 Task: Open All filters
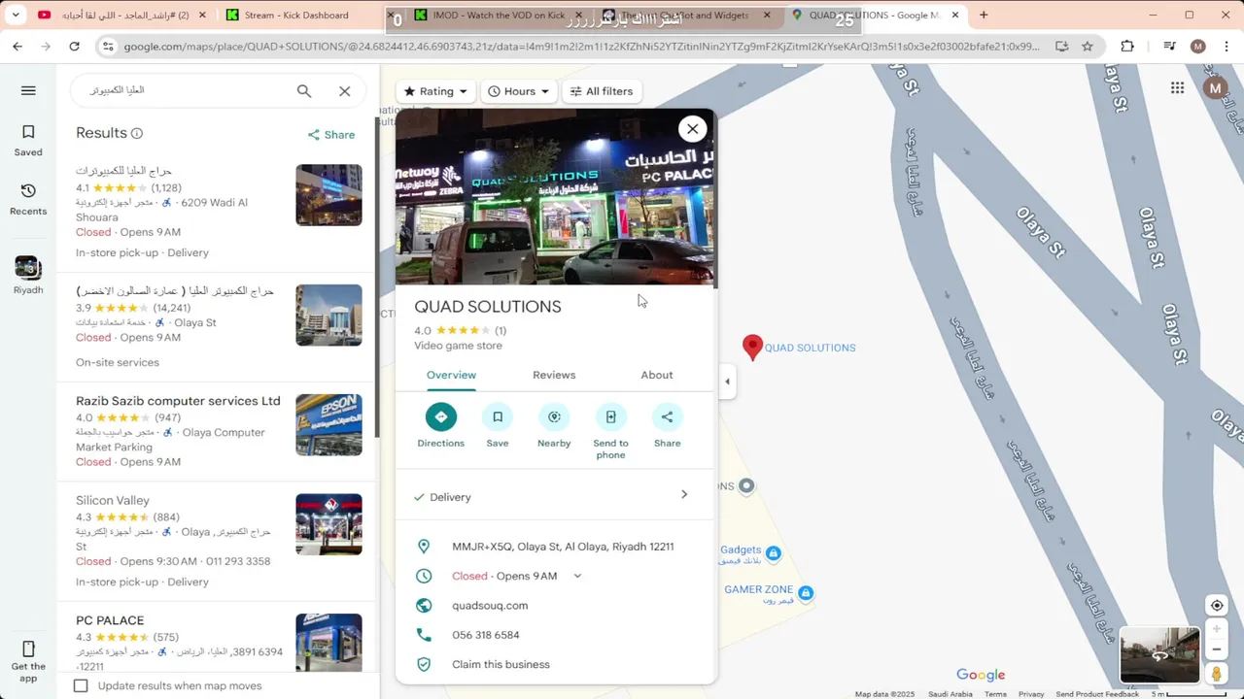click(x=602, y=91)
